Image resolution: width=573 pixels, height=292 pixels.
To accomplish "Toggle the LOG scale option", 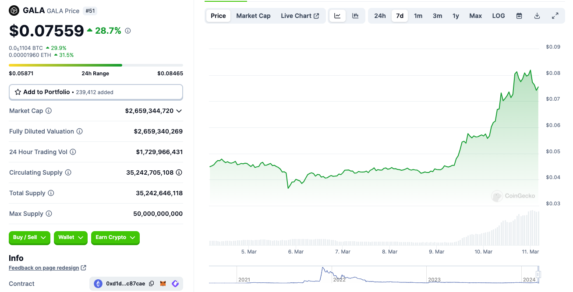I will point(499,16).
